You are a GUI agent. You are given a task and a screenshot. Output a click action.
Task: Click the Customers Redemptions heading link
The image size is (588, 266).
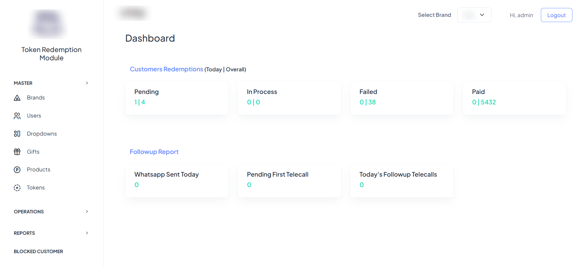pos(166,69)
